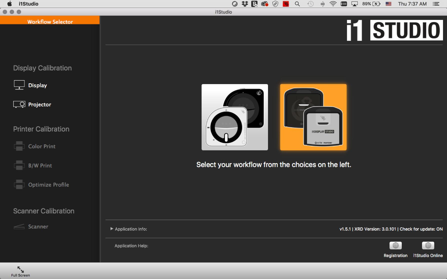Start the B/W Print workflow
This screenshot has width=447, height=279.
pos(33,165)
